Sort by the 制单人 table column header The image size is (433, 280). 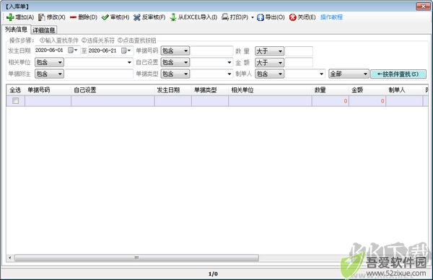pos(404,90)
